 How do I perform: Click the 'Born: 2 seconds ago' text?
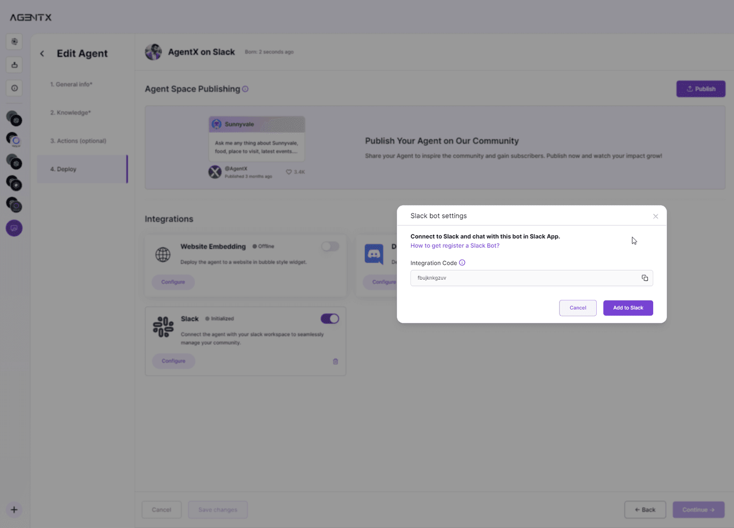(x=269, y=52)
